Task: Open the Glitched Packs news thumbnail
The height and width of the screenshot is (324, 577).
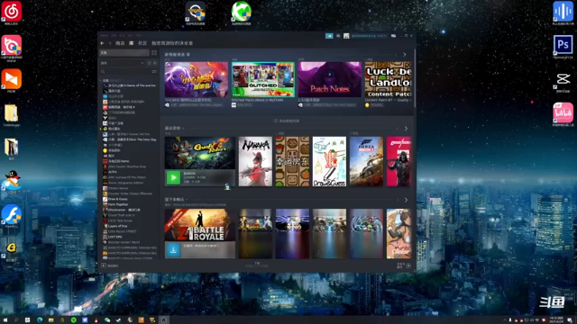Action: [262, 79]
